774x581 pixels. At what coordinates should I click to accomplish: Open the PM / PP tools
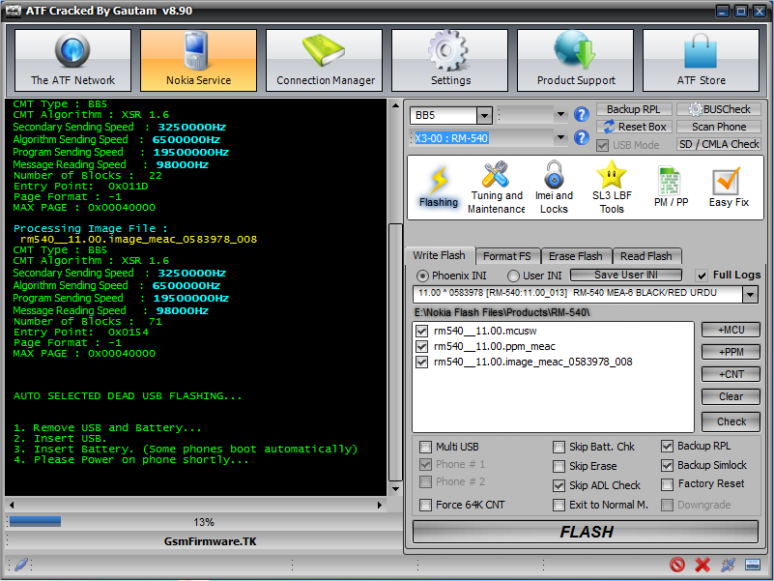tap(671, 188)
